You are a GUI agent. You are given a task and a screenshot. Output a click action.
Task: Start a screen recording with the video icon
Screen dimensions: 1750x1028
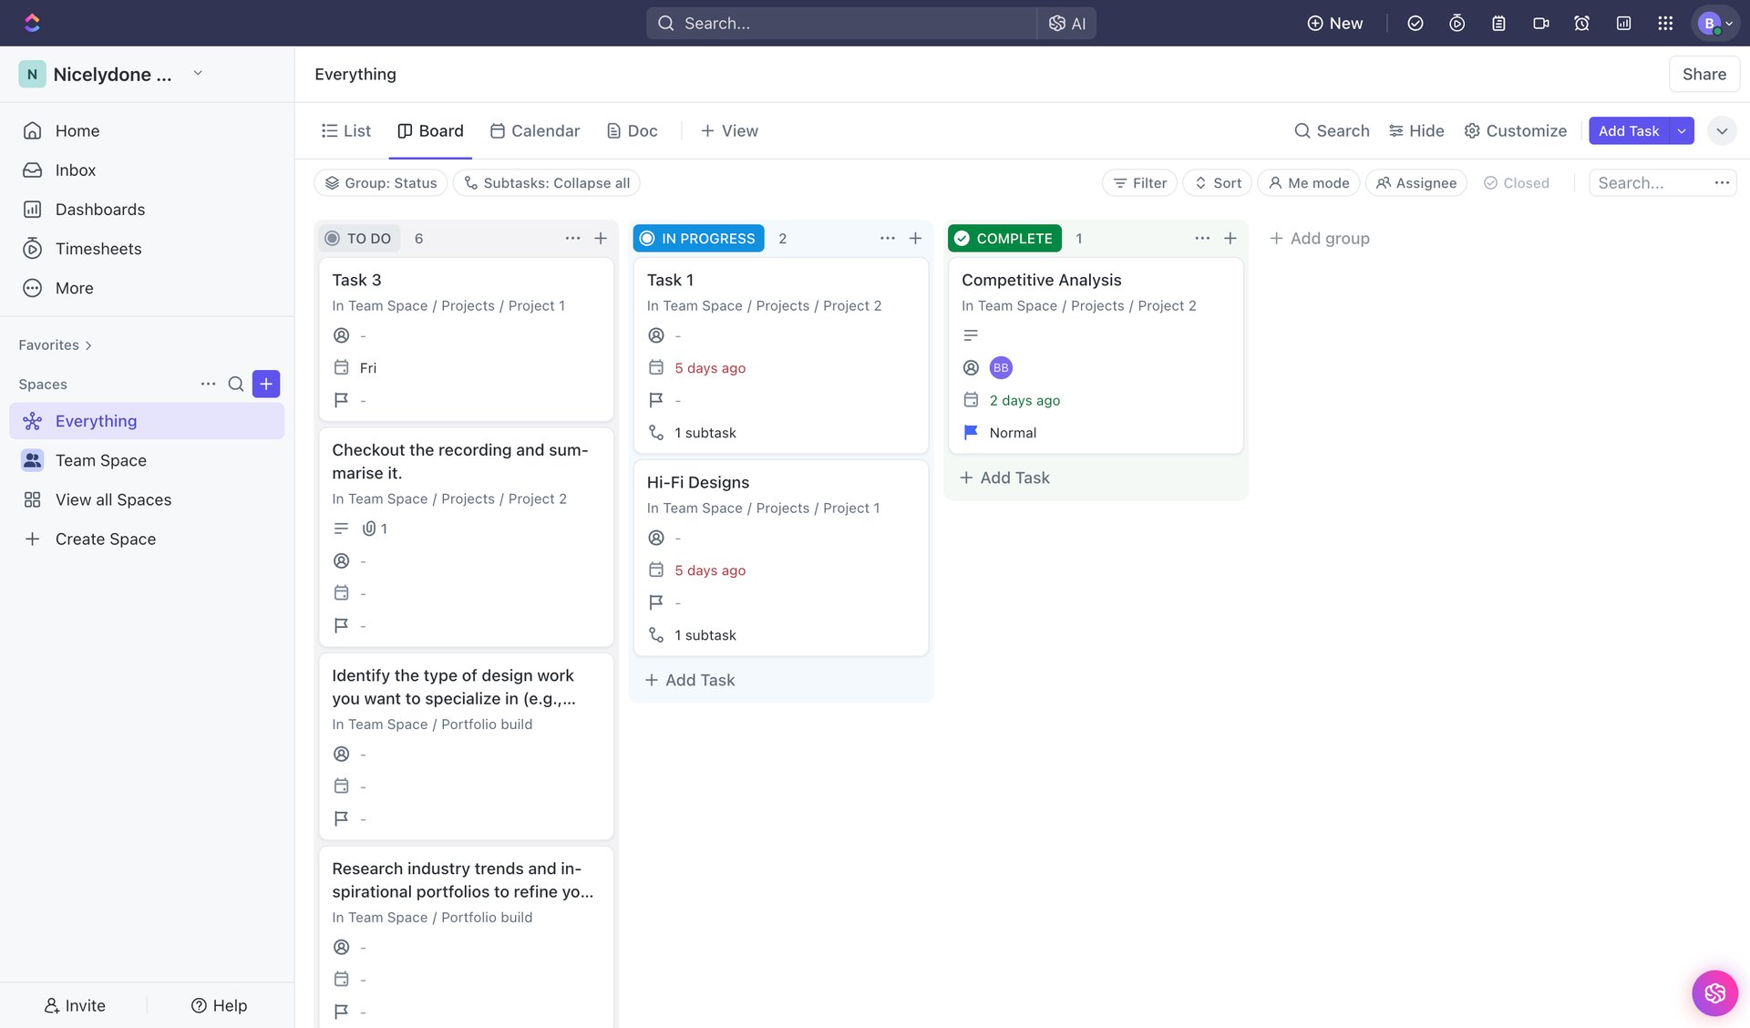click(x=1541, y=23)
